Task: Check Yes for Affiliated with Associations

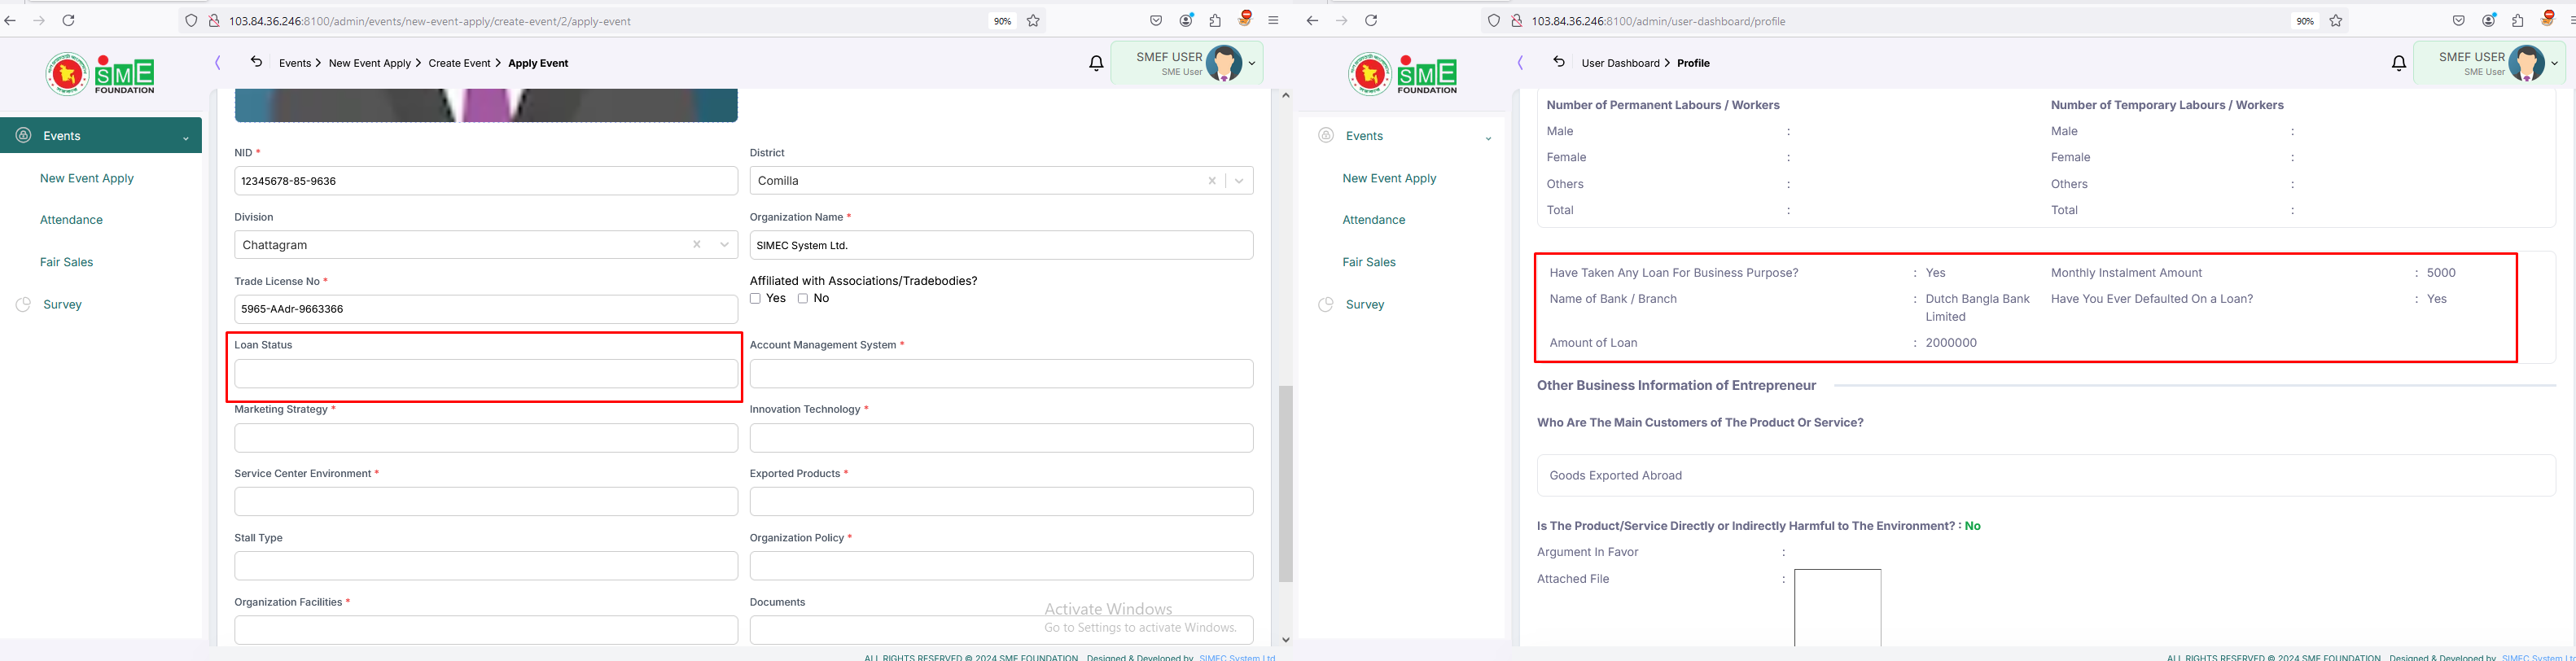Action: pyautogui.click(x=755, y=299)
